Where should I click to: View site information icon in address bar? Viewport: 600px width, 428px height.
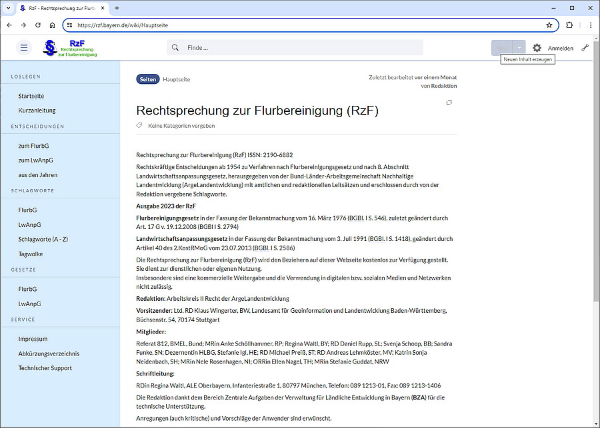(x=69, y=25)
